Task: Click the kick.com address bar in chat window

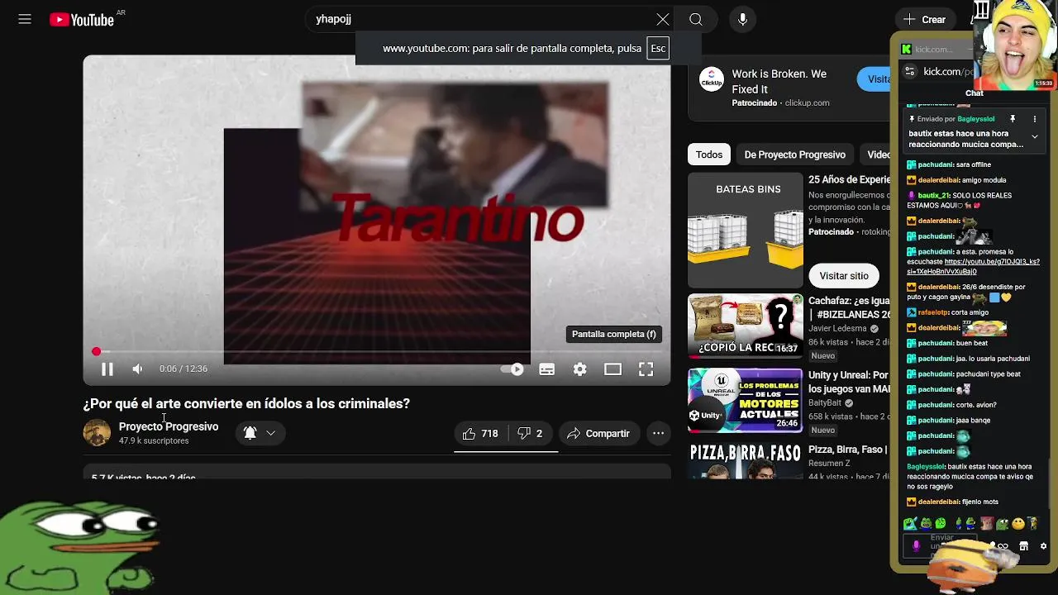Action: click(947, 72)
